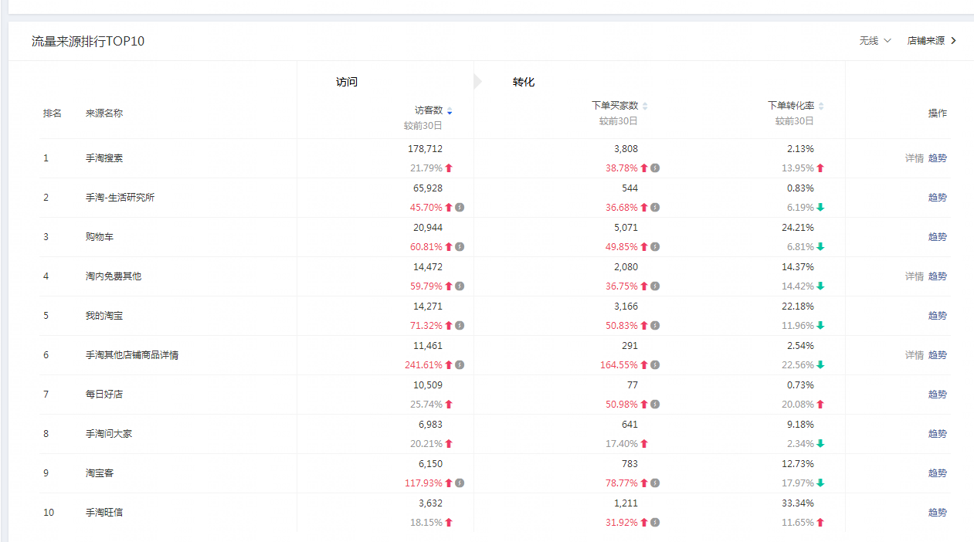Click gray badge icon beside 241.61%
Viewport: 974px width, 542px height.
click(x=460, y=365)
